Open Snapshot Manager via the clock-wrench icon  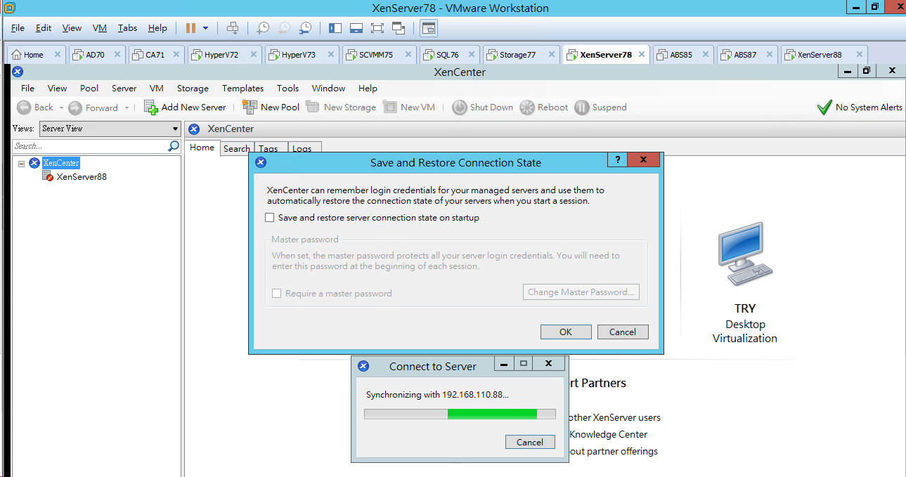point(305,28)
